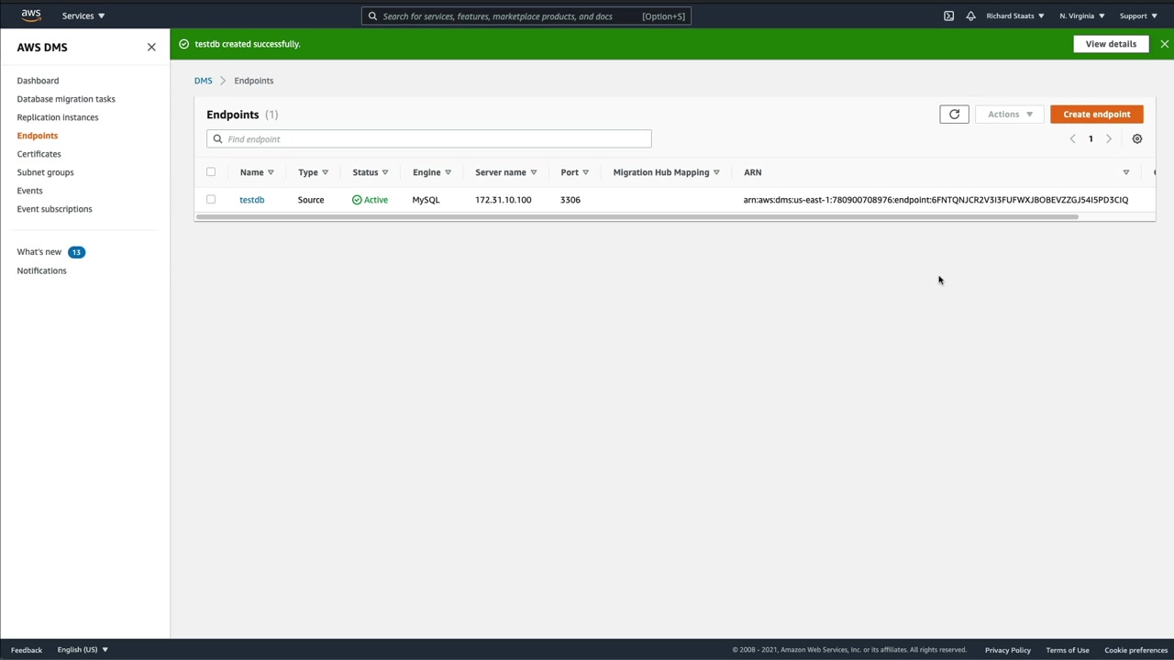Image resolution: width=1174 pixels, height=660 pixels.
Task: Focus the Find endpoint search field
Action: coord(429,139)
